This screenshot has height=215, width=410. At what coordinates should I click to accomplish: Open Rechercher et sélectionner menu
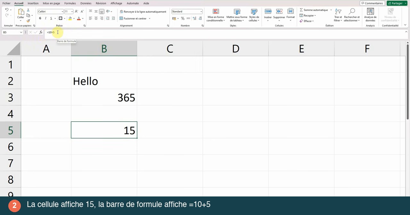352,15
